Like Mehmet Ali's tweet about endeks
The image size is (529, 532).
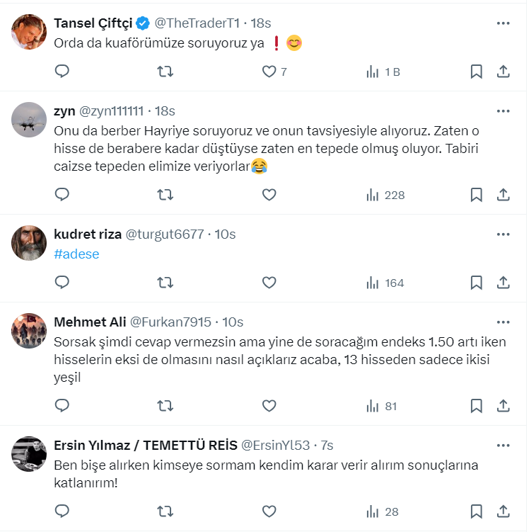[269, 406]
